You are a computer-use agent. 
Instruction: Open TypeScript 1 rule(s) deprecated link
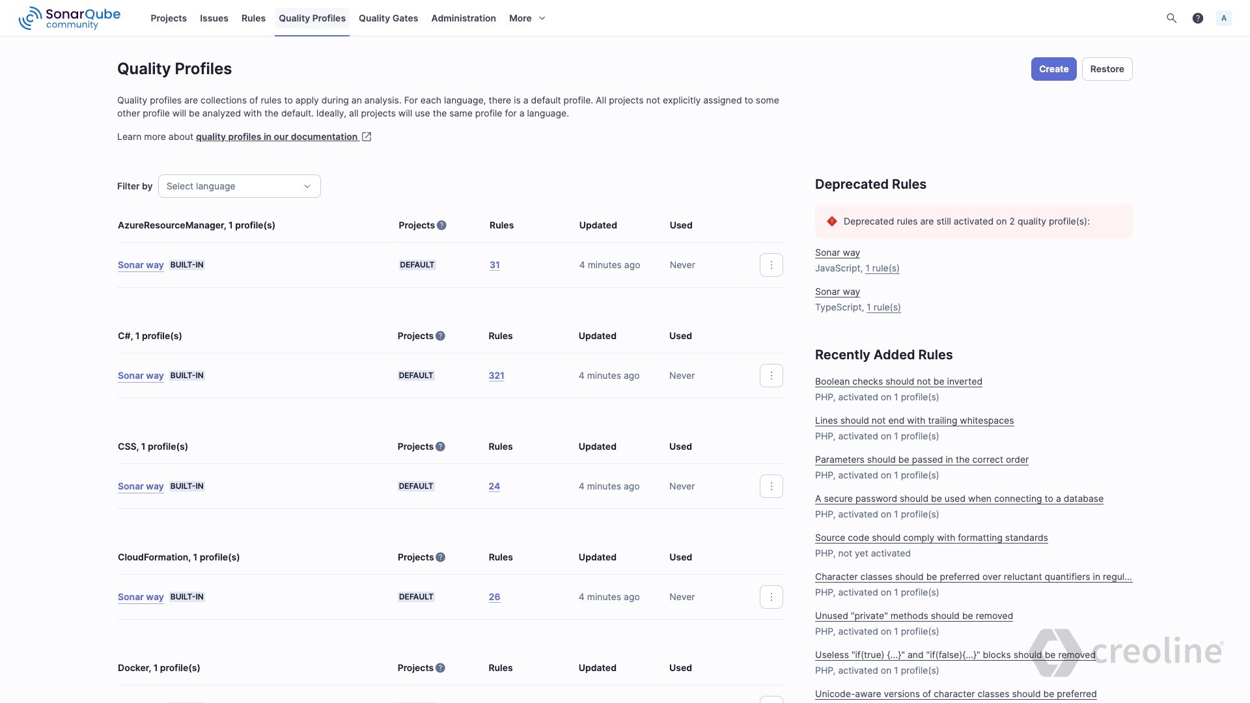pyautogui.click(x=883, y=307)
